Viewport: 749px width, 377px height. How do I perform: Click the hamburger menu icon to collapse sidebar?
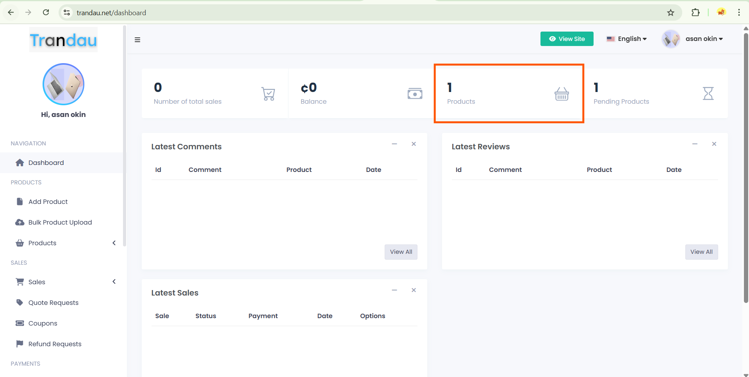(x=137, y=40)
